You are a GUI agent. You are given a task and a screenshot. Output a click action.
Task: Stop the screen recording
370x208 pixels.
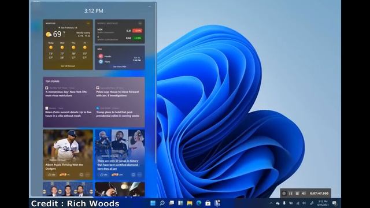click(297, 194)
